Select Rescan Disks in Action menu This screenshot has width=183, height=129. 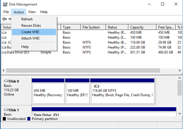click(x=34, y=26)
